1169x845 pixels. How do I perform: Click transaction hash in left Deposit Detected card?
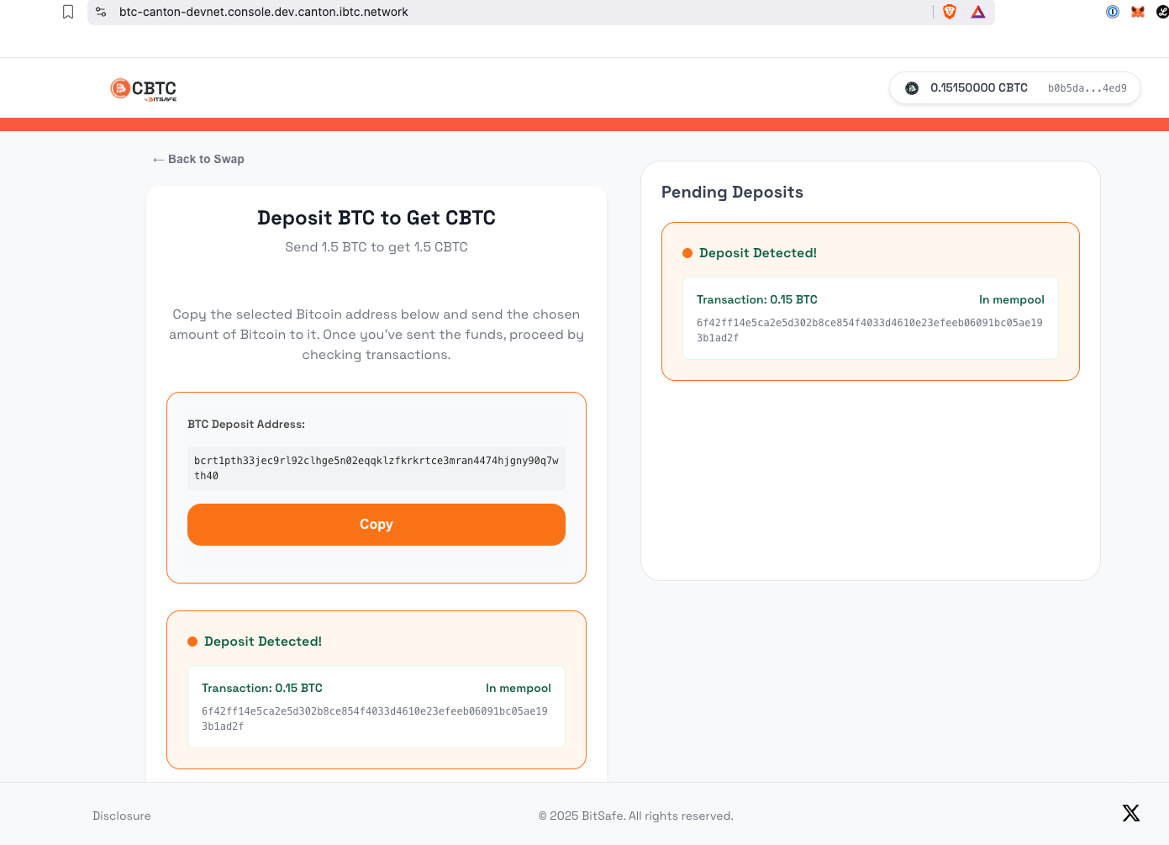click(x=374, y=718)
